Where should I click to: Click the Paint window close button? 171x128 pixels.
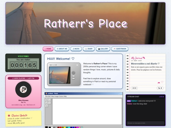[x=121, y=94]
